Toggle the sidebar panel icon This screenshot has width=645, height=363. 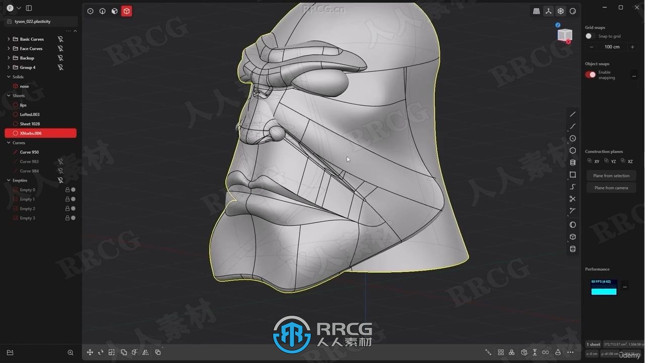point(29,8)
